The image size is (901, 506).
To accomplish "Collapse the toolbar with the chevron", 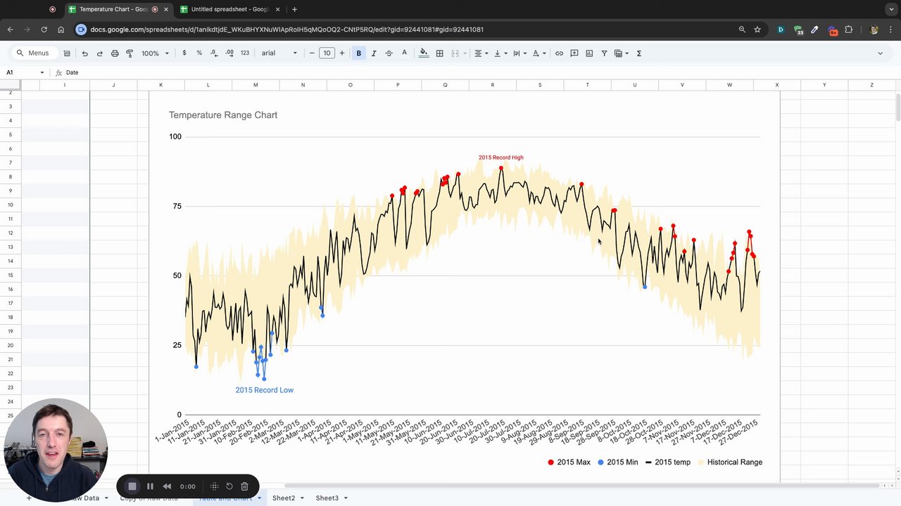I will 880,53.
